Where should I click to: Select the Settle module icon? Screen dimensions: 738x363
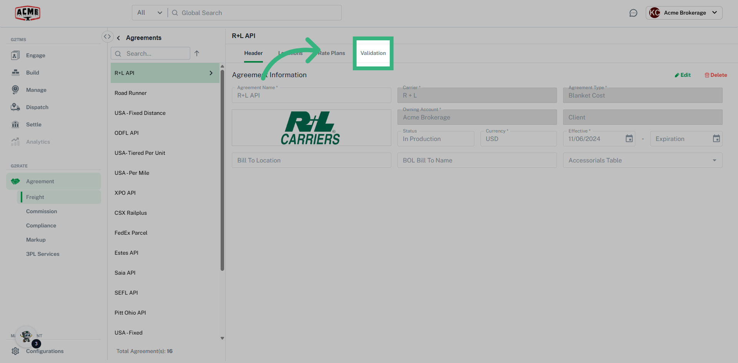15,124
